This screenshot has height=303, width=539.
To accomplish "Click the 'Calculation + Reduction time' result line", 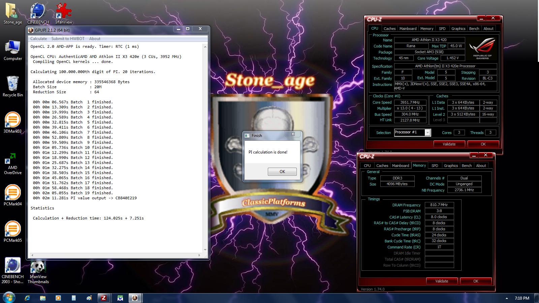I will click(x=88, y=218).
